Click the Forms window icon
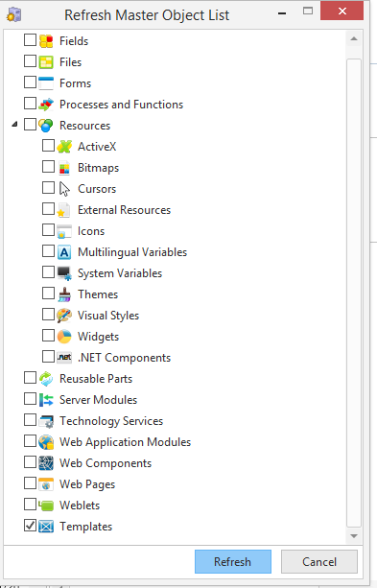377x588 pixels. pos(46,82)
